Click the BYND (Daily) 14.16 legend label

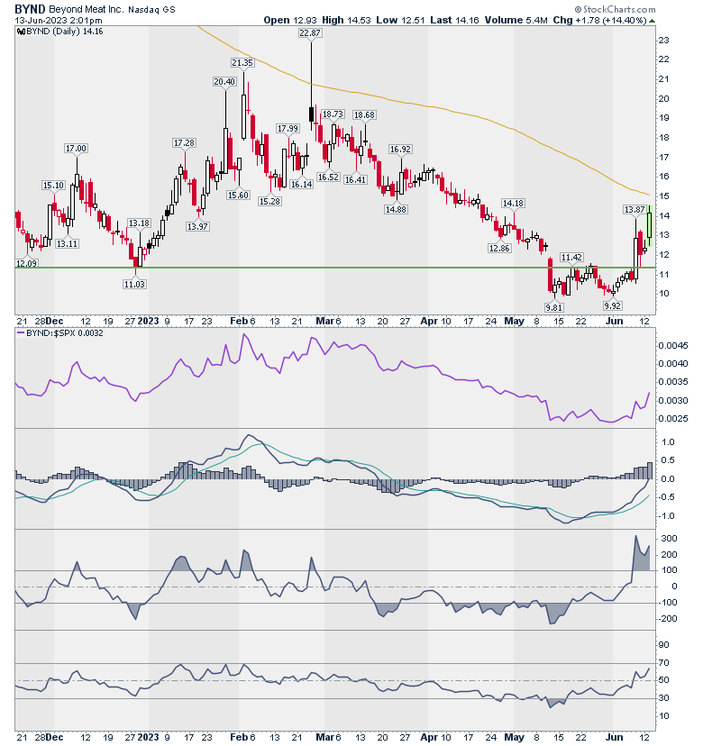pos(64,32)
